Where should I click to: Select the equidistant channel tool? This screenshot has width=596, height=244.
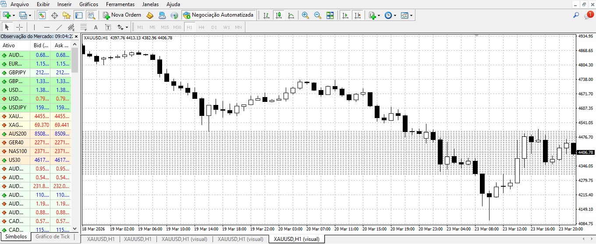tap(71, 27)
